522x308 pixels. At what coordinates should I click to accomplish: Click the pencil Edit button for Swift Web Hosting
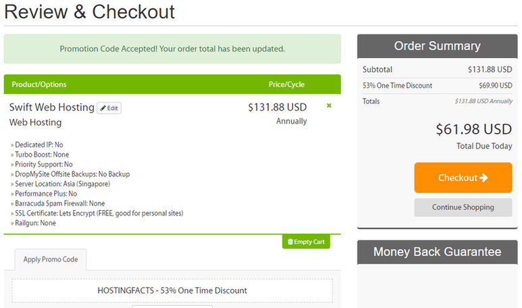[109, 108]
